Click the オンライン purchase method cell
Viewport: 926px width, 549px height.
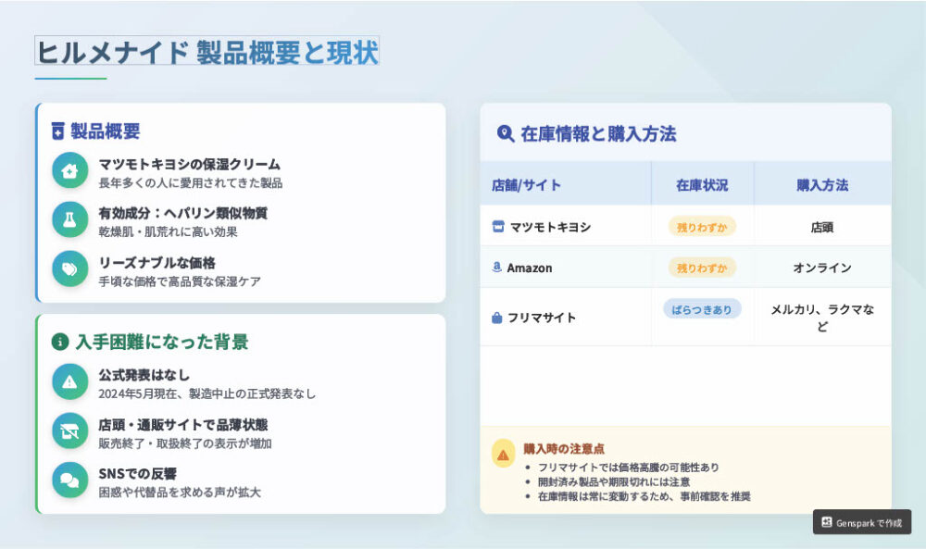click(x=822, y=268)
